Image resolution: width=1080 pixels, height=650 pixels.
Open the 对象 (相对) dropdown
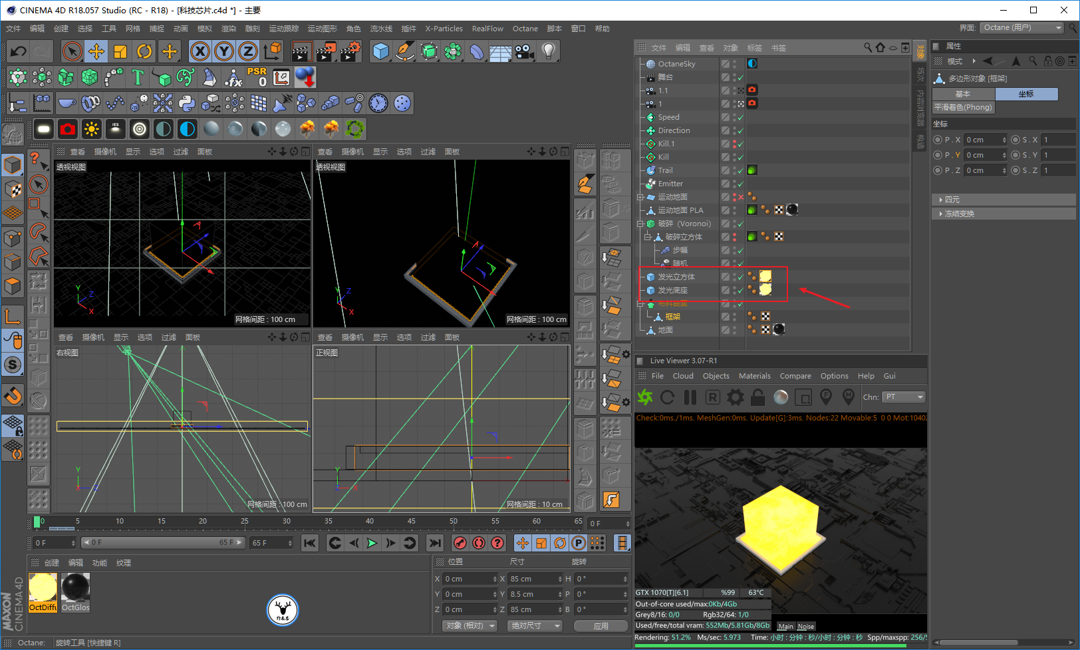click(471, 626)
